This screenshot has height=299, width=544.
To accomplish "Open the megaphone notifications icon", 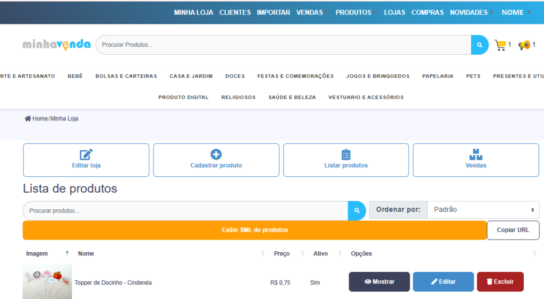I will tap(524, 45).
